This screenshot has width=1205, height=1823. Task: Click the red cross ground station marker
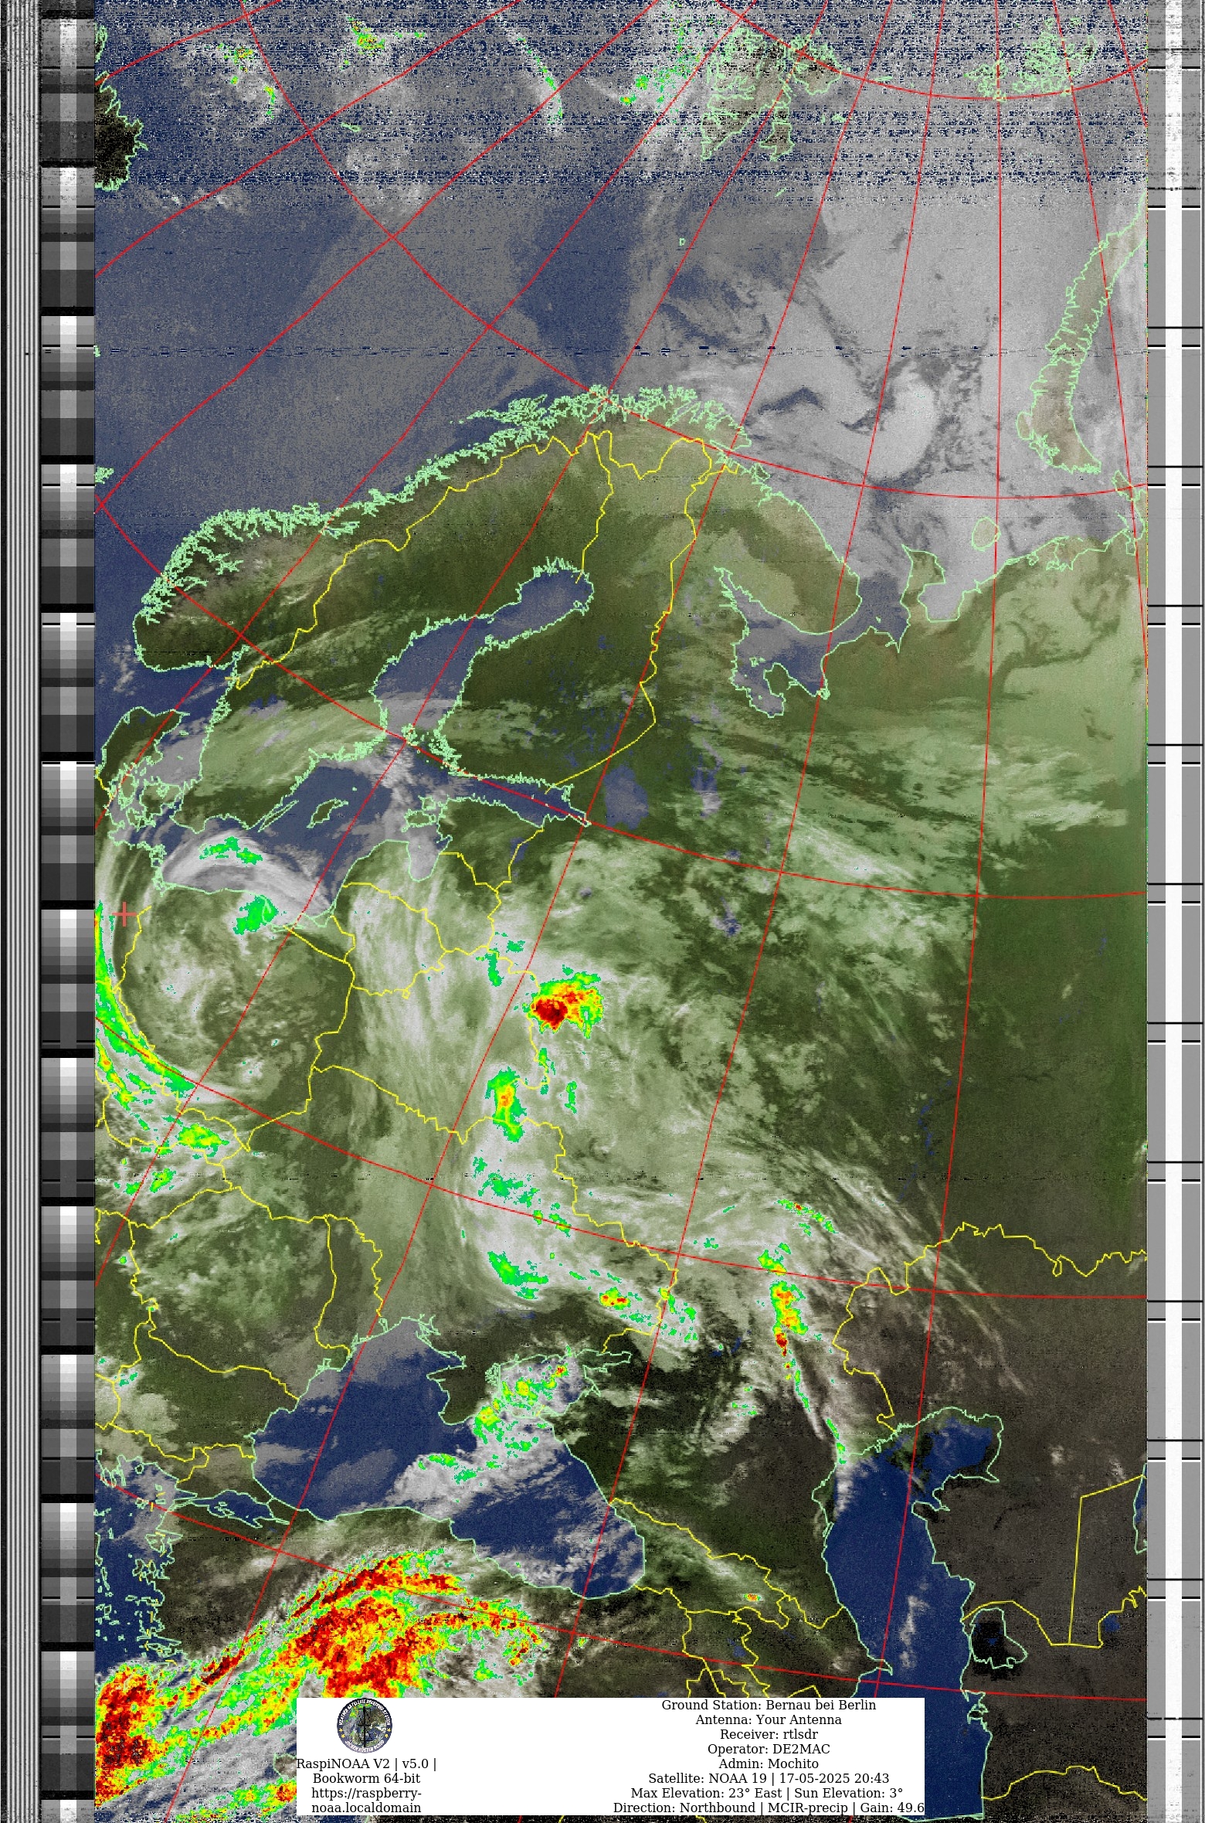124,914
